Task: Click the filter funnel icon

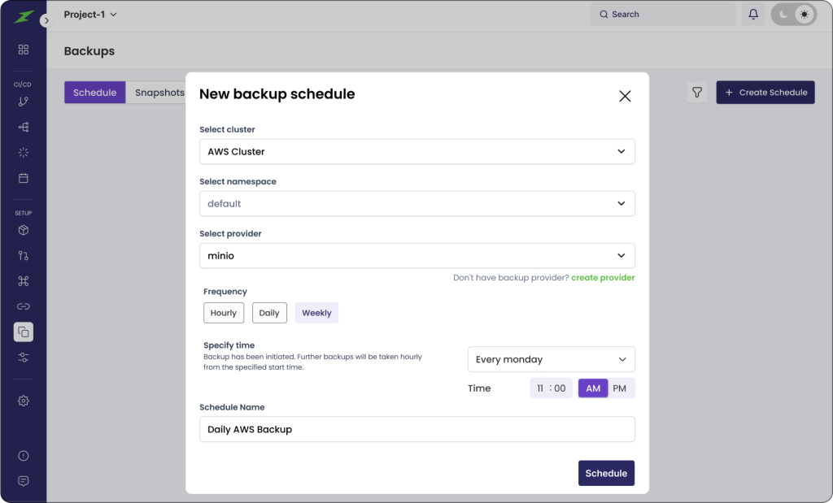Action: tap(697, 93)
